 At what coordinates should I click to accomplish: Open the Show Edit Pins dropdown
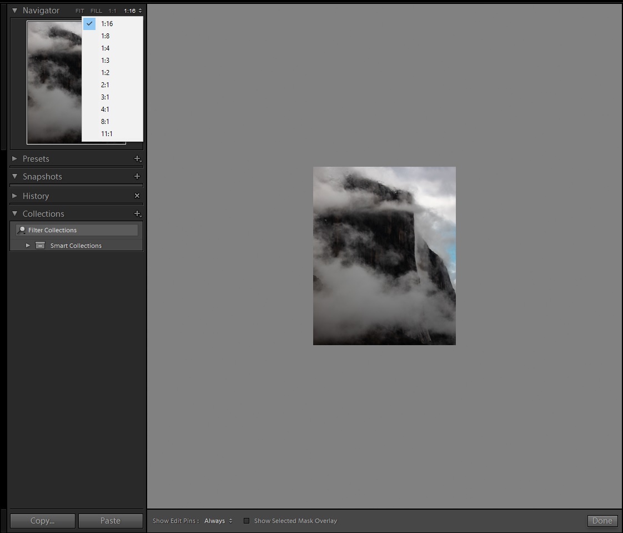(218, 521)
